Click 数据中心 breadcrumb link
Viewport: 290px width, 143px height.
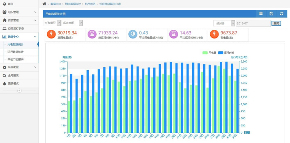(x=56, y=4)
